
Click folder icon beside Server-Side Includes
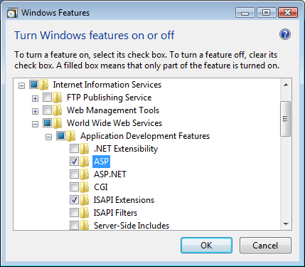[85, 226]
